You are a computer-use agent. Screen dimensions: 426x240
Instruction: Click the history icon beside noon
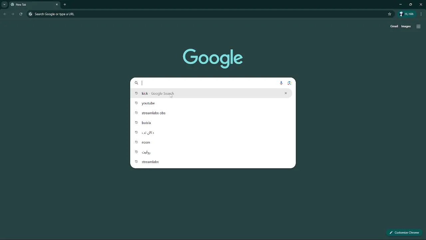coord(136,142)
